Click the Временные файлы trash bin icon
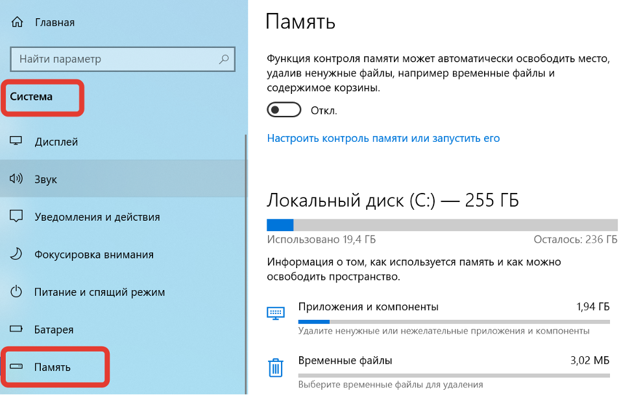The width and height of the screenshot is (632, 395). pyautogui.click(x=276, y=367)
